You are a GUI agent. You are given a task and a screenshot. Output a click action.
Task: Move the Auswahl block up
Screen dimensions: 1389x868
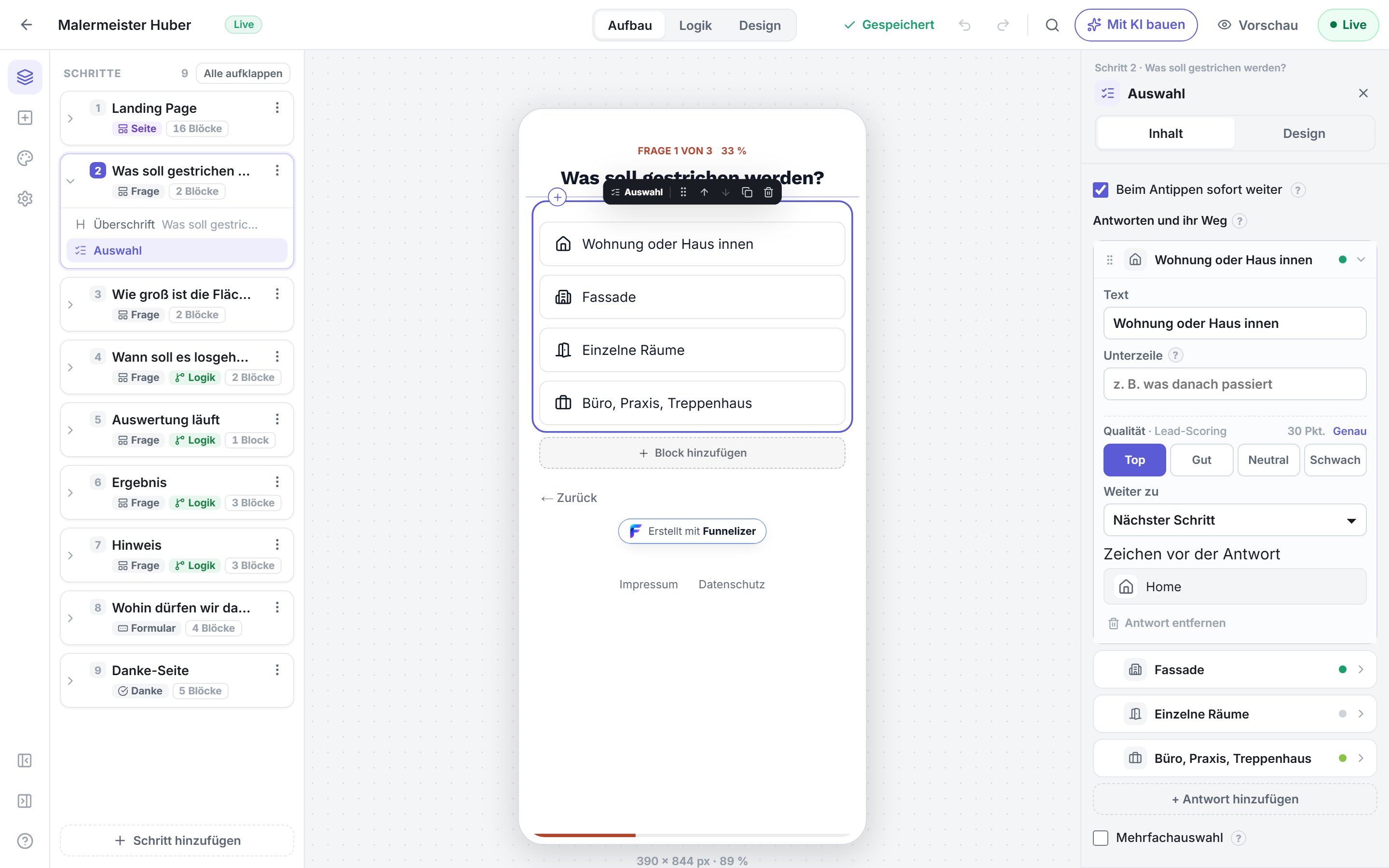[704, 192]
